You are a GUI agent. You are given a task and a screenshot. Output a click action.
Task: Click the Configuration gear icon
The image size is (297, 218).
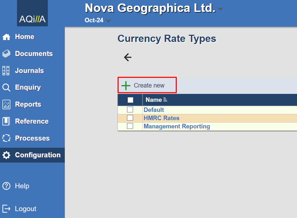coord(6,155)
